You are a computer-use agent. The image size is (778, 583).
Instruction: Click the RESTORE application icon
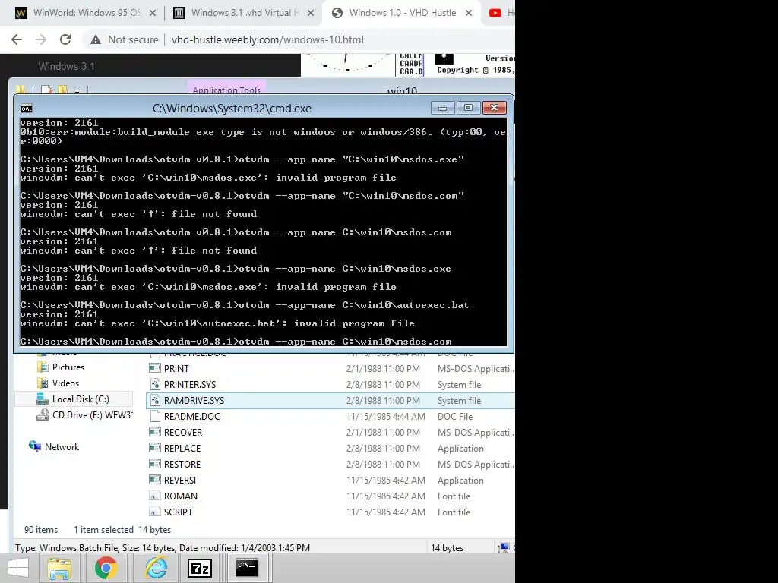click(x=155, y=464)
